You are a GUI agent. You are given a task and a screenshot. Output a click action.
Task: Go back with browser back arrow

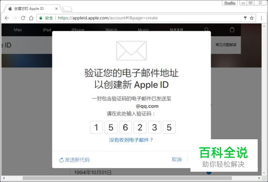pos(7,18)
